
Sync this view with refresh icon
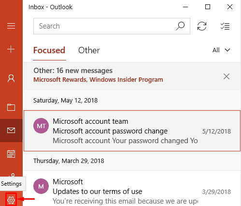pyautogui.click(x=202, y=26)
